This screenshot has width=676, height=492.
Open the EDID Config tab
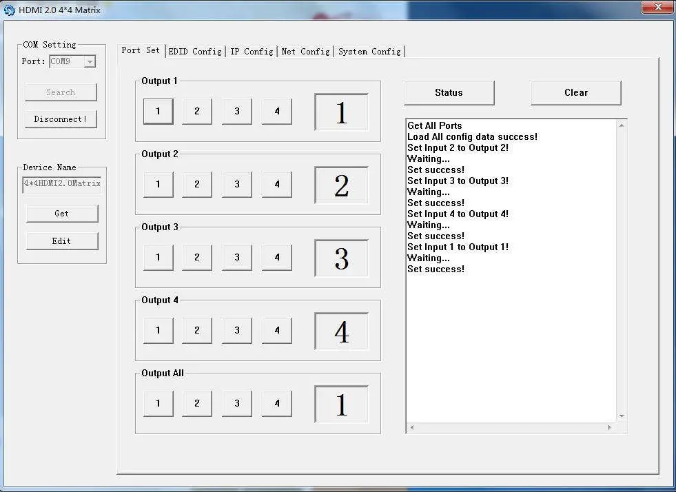tap(195, 52)
